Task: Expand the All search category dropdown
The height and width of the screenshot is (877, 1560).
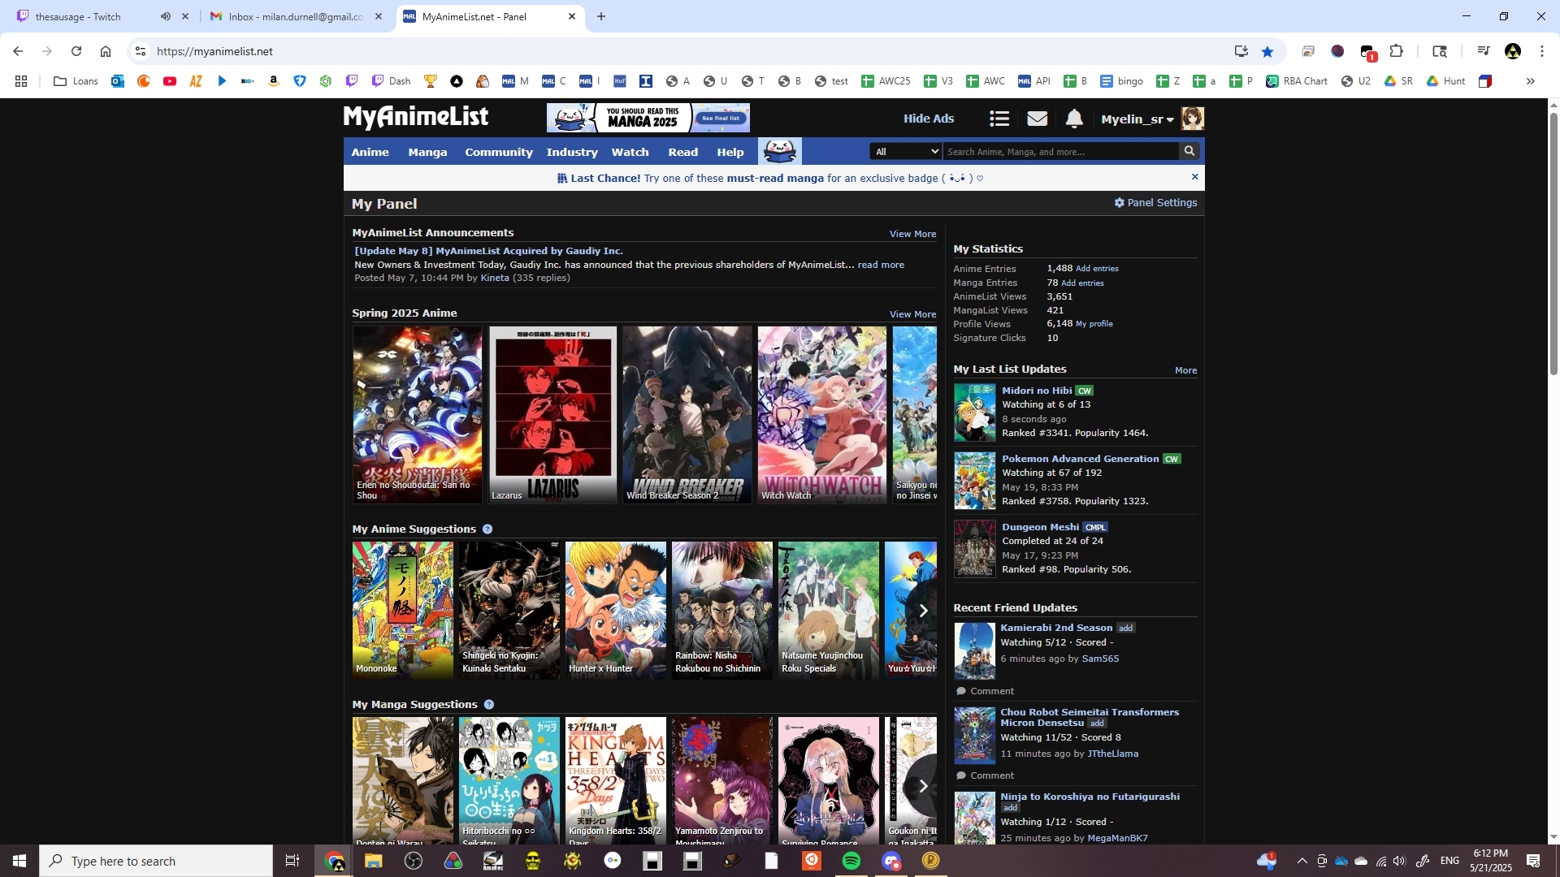Action: [x=905, y=152]
